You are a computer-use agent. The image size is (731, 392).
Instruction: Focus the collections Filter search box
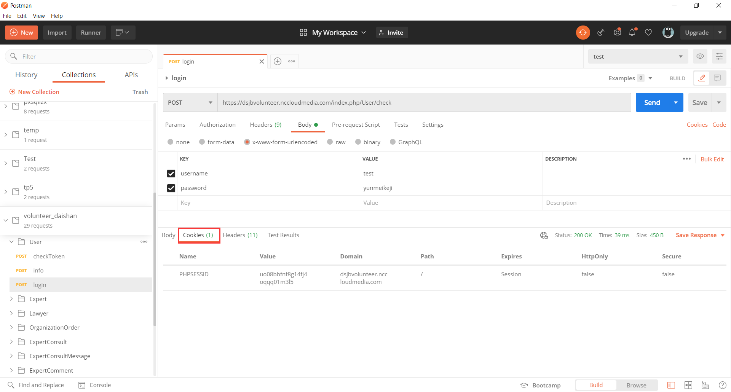(x=79, y=56)
